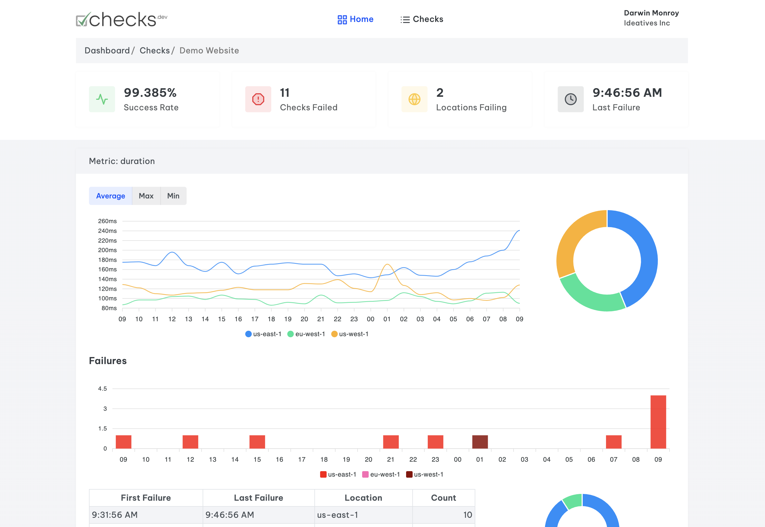Click the red Checks Failed alert icon

[x=258, y=99]
